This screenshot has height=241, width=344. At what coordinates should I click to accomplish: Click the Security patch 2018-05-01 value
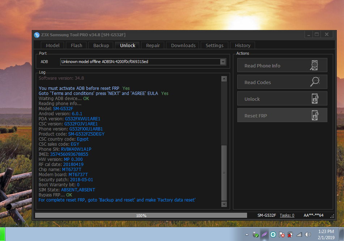[x=81, y=180]
